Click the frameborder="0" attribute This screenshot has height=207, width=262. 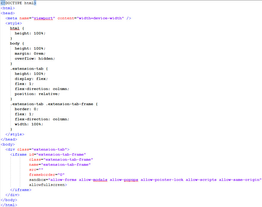coord(47,175)
